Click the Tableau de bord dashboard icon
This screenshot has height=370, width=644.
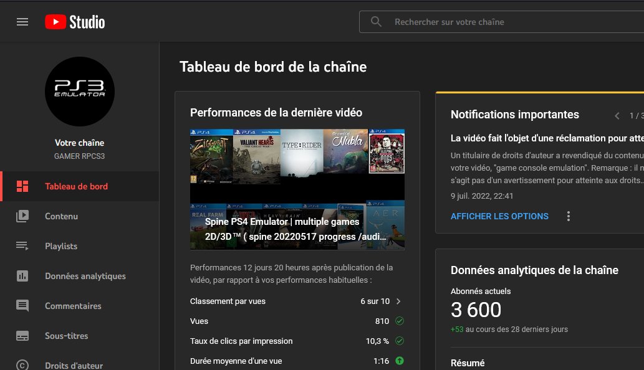click(22, 186)
